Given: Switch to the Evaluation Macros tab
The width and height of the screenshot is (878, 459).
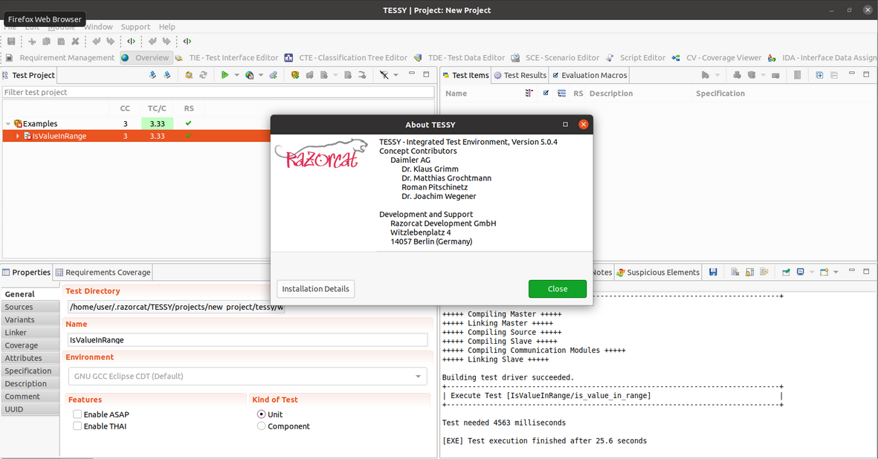Looking at the screenshot, I should 590,75.
